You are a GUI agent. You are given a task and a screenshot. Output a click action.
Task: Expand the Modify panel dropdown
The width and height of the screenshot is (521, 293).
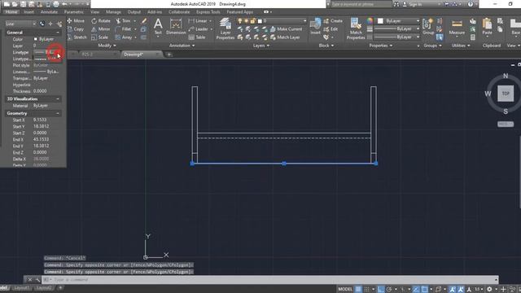click(x=107, y=46)
